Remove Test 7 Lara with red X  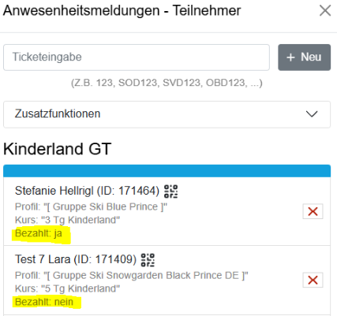313,280
